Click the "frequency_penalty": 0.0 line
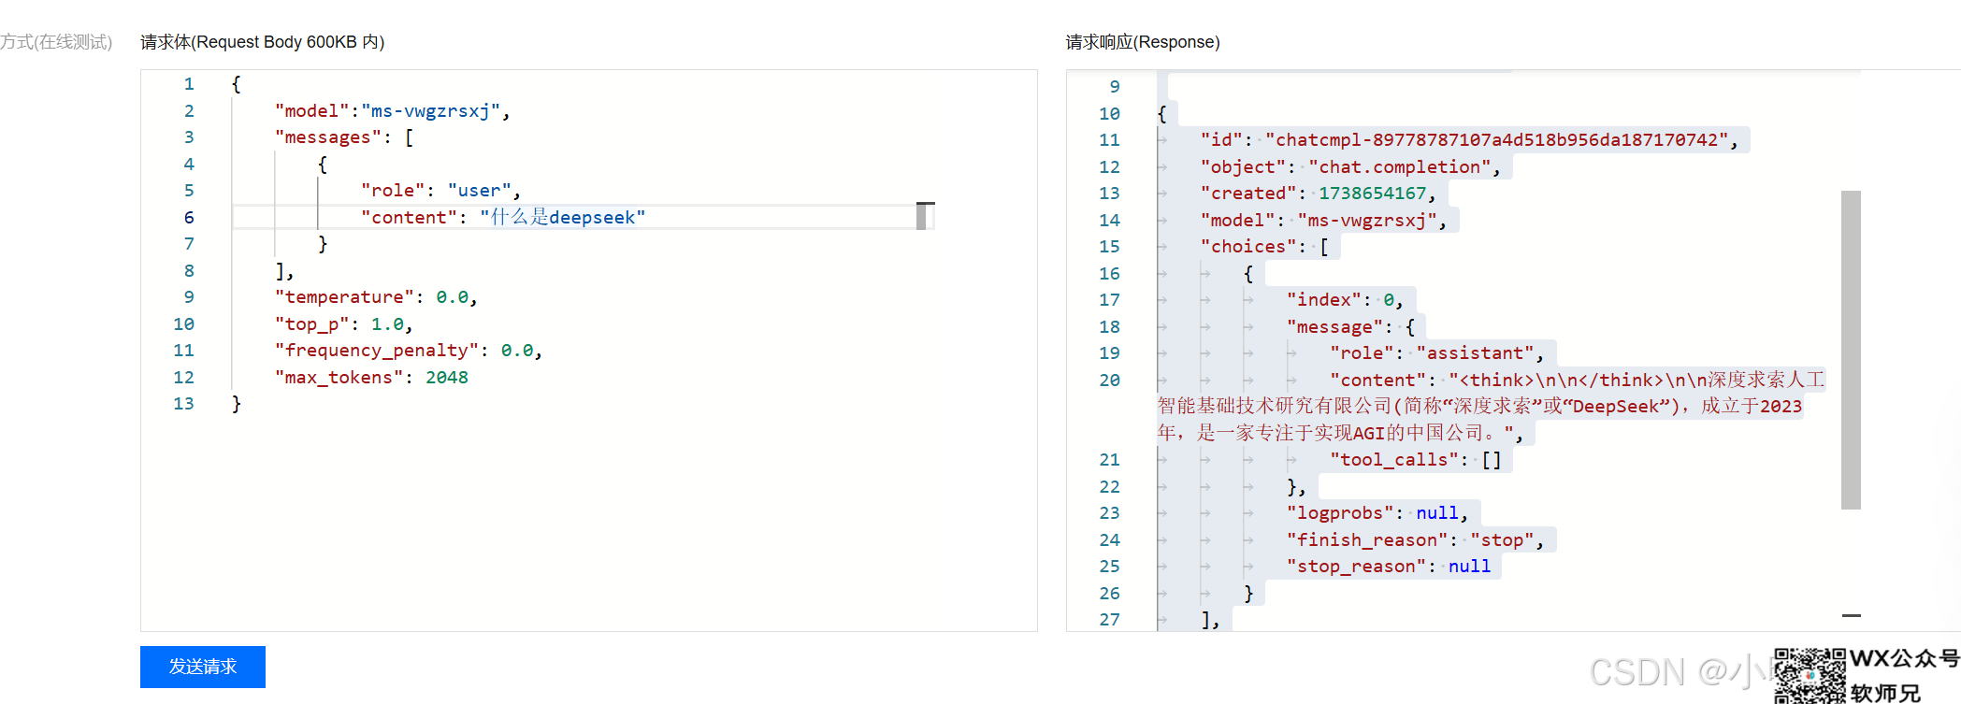This screenshot has height=704, width=1961. click(409, 351)
